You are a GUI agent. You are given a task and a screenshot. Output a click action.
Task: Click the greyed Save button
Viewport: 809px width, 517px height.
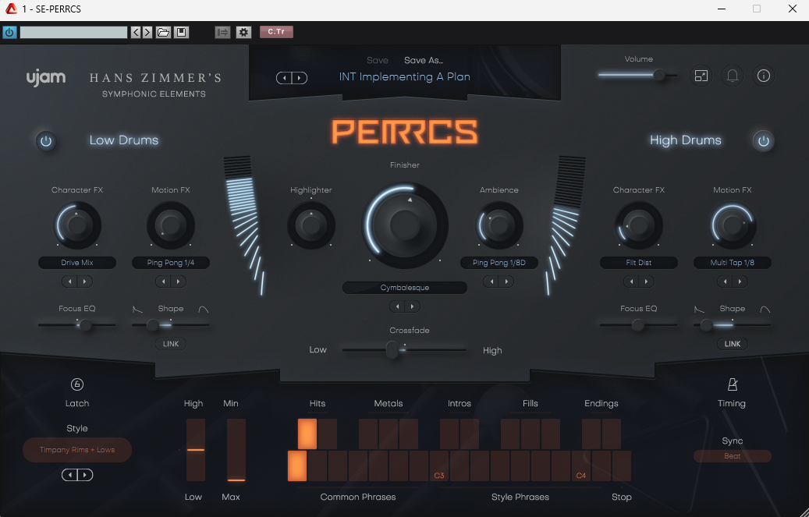coord(377,60)
